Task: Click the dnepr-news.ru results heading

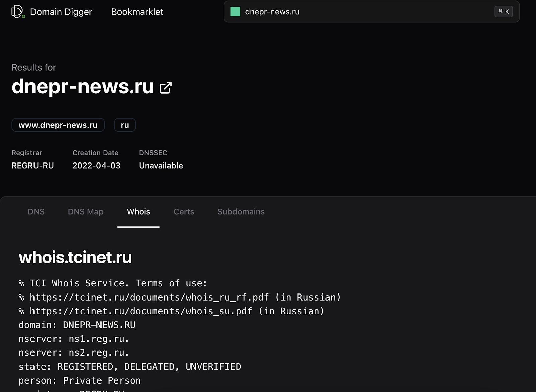Action: pyautogui.click(x=83, y=86)
